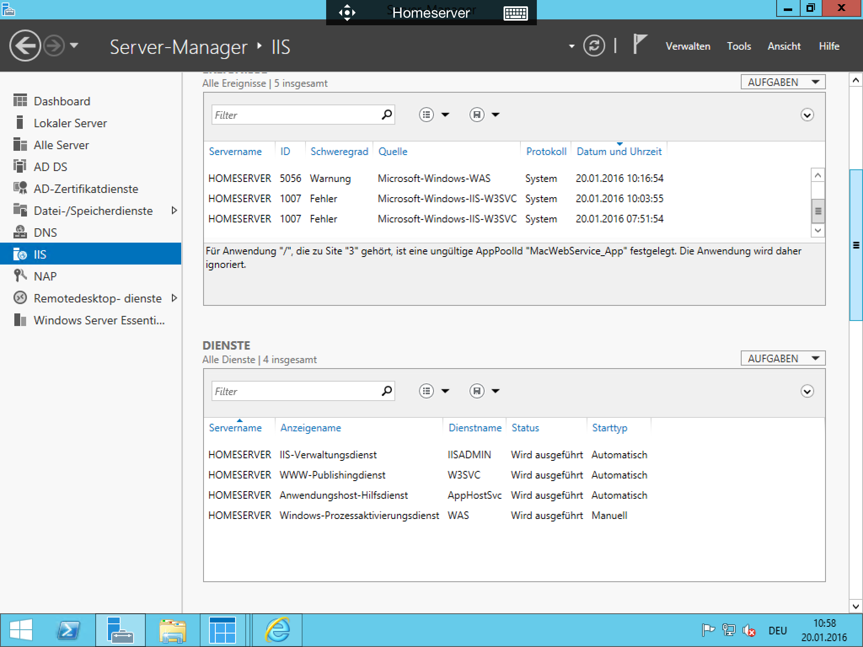Open the AUFGABEN dropdown for events

pos(783,82)
